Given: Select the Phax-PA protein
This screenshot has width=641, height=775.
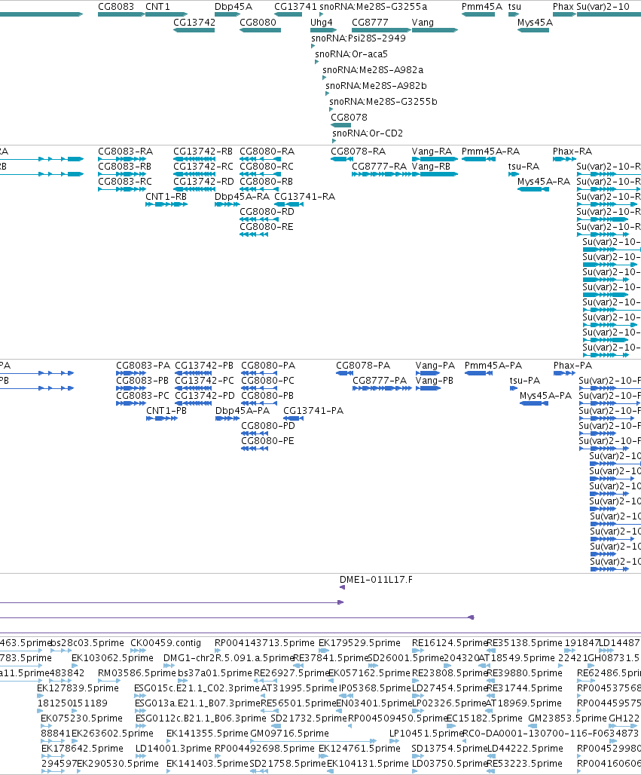Looking at the screenshot, I should pyautogui.click(x=564, y=373).
